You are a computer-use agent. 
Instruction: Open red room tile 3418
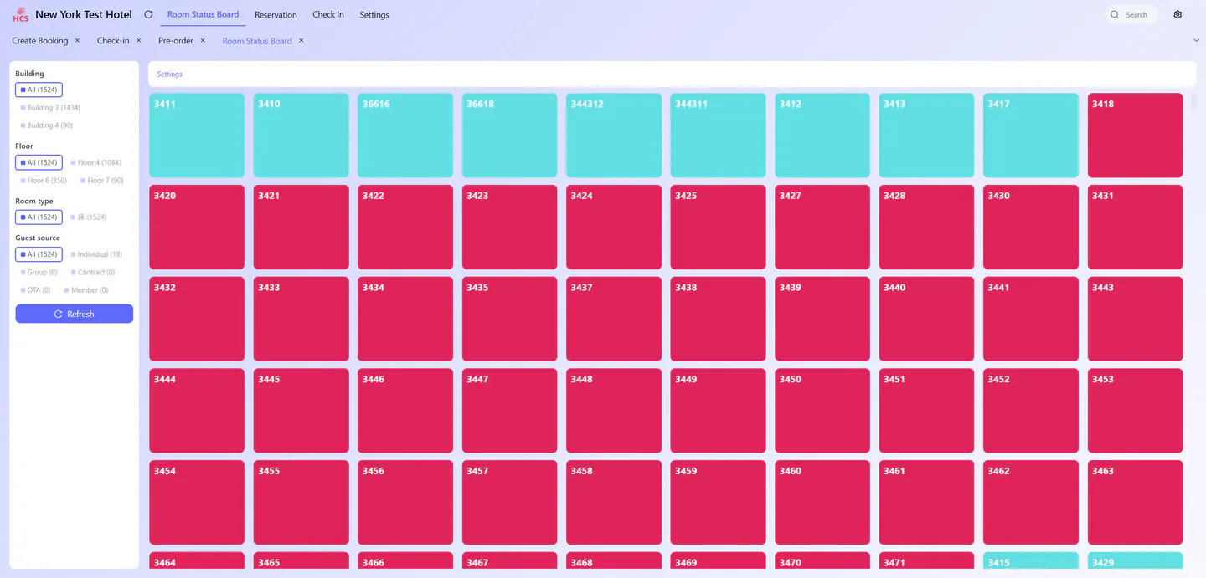point(1136,135)
